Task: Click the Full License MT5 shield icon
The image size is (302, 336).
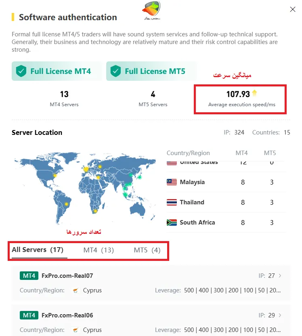Action: tap(116, 71)
